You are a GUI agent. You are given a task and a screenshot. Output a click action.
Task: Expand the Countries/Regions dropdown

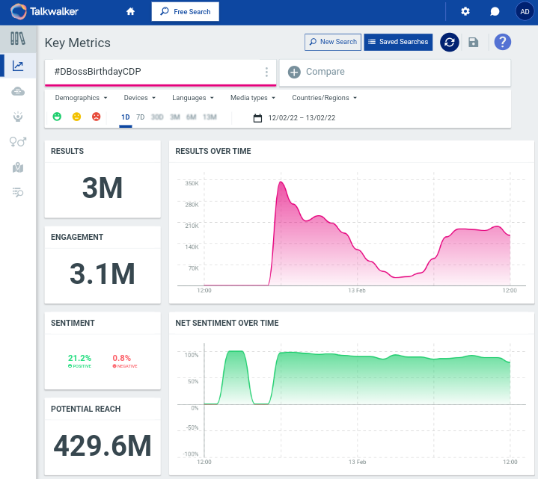click(325, 98)
